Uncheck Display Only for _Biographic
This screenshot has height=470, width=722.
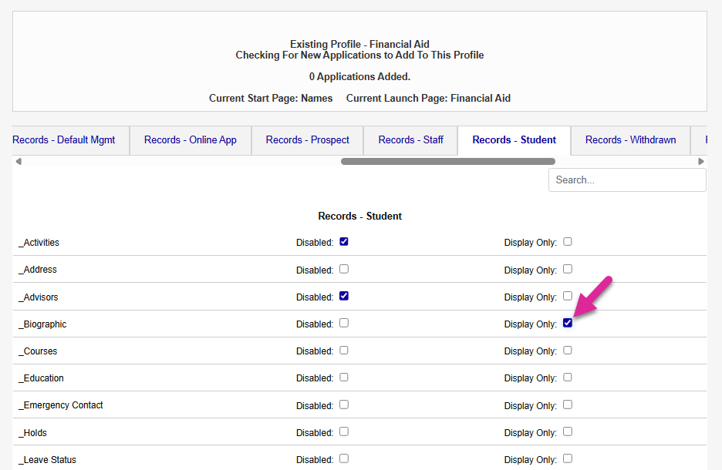coord(568,323)
